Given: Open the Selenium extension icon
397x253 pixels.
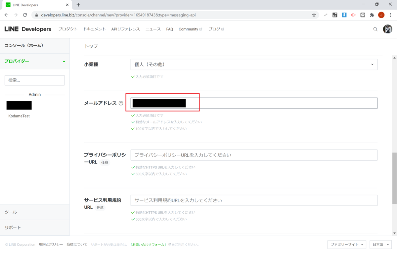Looking at the screenshot, I should pyautogui.click(x=334, y=15).
